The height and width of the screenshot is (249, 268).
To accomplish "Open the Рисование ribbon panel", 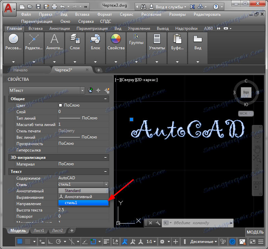I will tap(13, 48).
